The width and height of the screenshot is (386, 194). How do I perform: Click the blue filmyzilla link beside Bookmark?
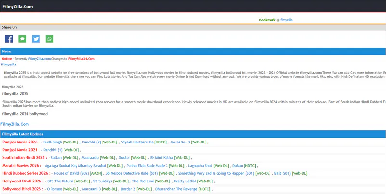286,20
